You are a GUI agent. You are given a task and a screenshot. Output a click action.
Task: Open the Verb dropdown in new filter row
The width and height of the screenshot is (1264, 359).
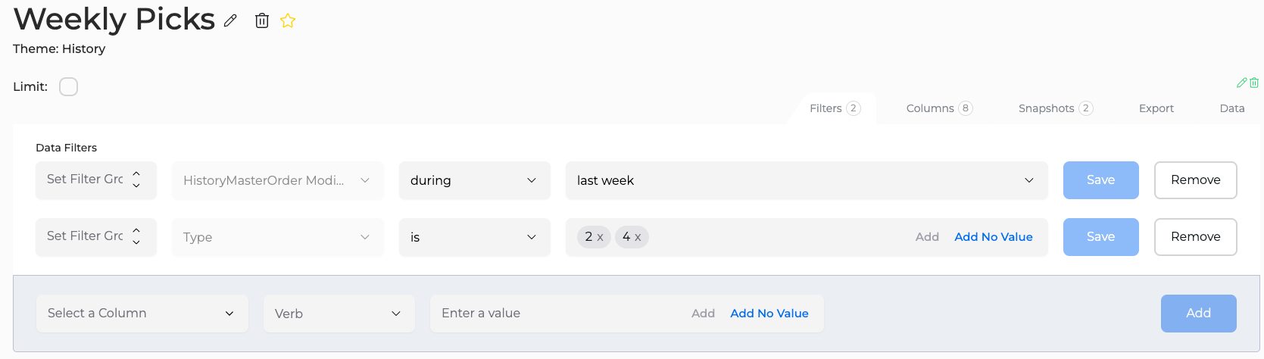(339, 314)
